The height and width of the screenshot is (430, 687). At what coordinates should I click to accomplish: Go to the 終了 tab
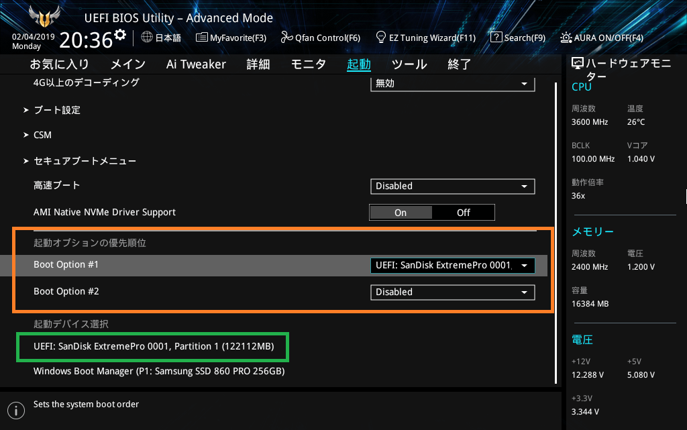459,64
